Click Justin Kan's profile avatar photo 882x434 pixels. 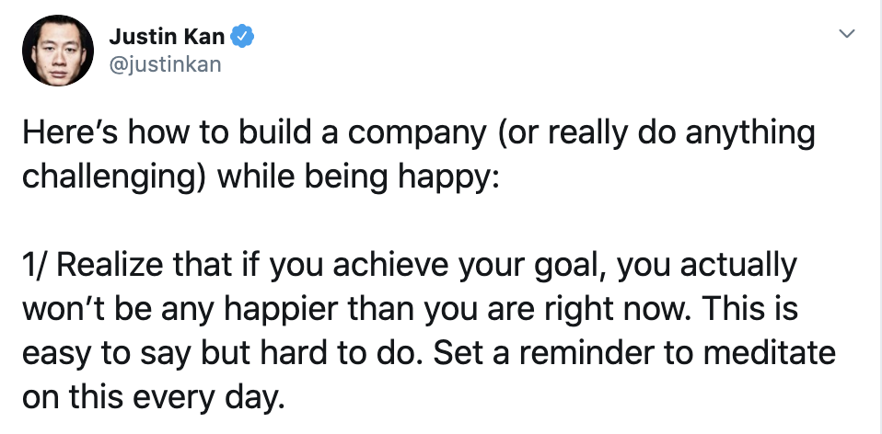pos(57,51)
